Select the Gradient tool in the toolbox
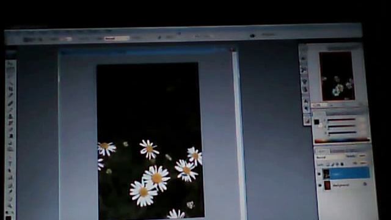Screen dimensions: 391x220 pyautogui.click(x=11, y=136)
